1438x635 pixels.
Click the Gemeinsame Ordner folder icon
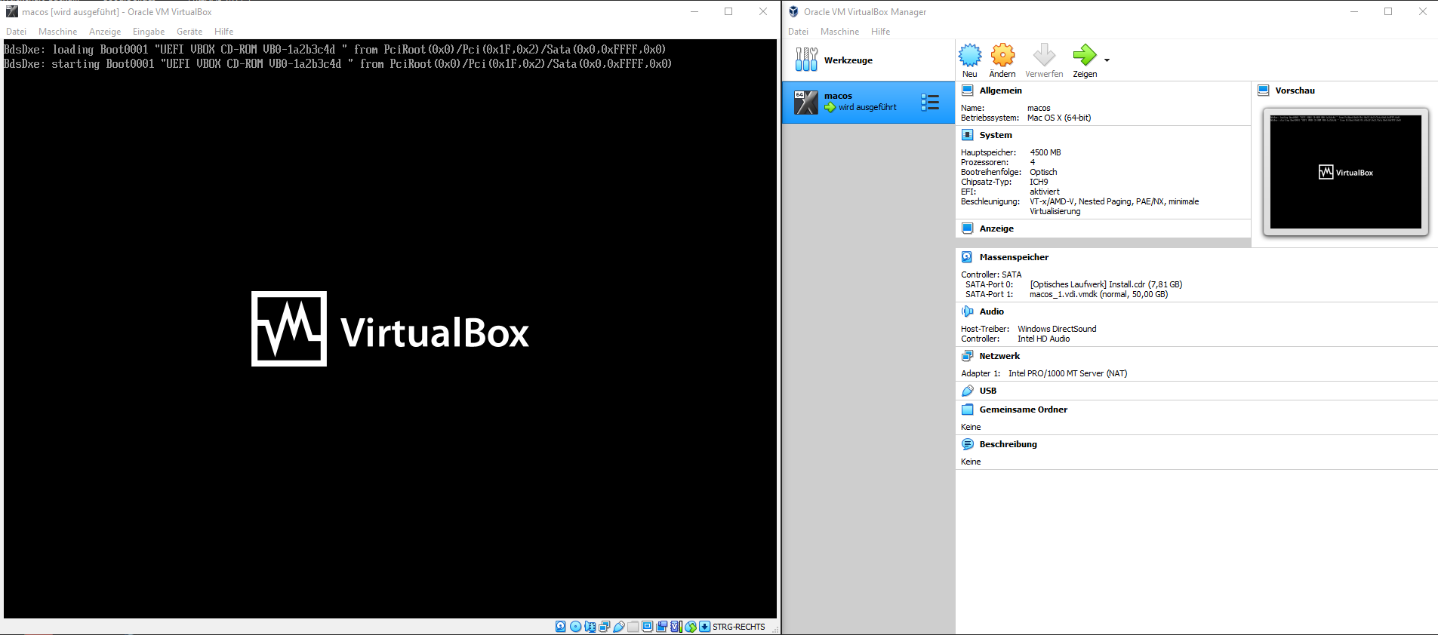[x=967, y=410]
